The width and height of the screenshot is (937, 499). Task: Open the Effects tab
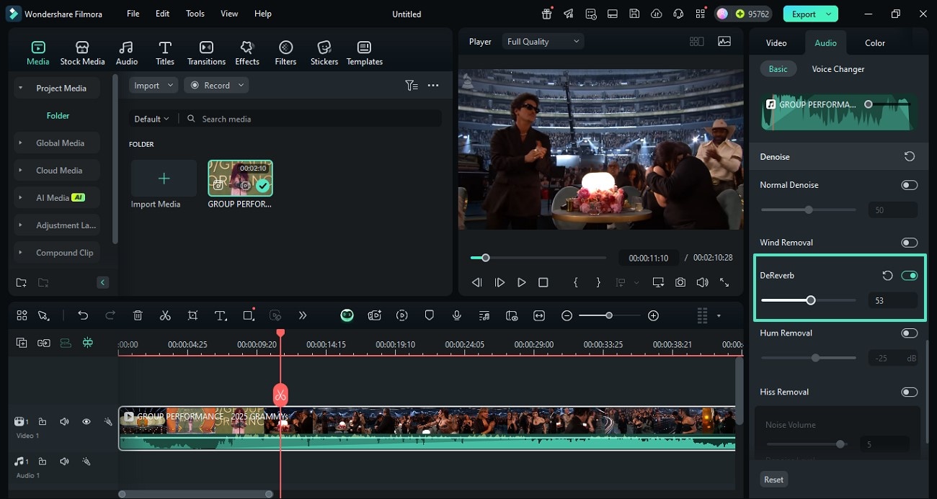247,53
